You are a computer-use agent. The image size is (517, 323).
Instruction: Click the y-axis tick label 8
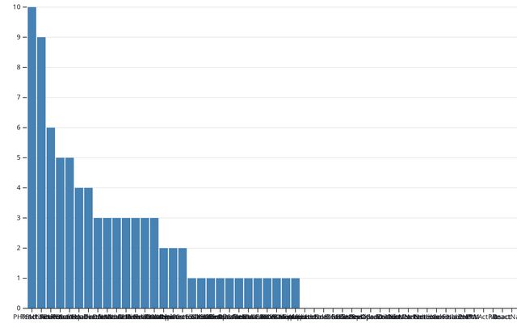pyautogui.click(x=19, y=67)
